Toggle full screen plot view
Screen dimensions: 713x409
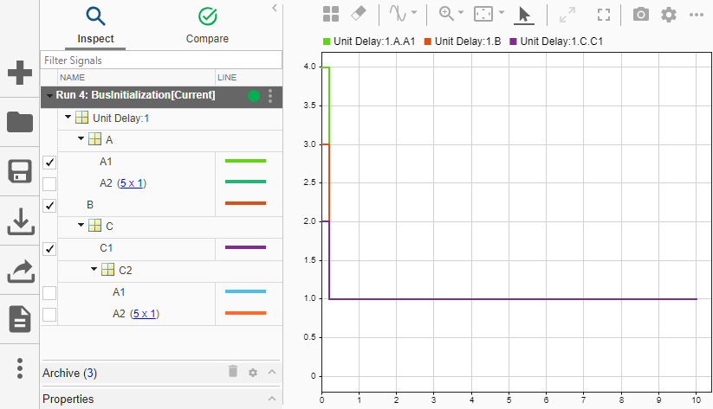604,15
